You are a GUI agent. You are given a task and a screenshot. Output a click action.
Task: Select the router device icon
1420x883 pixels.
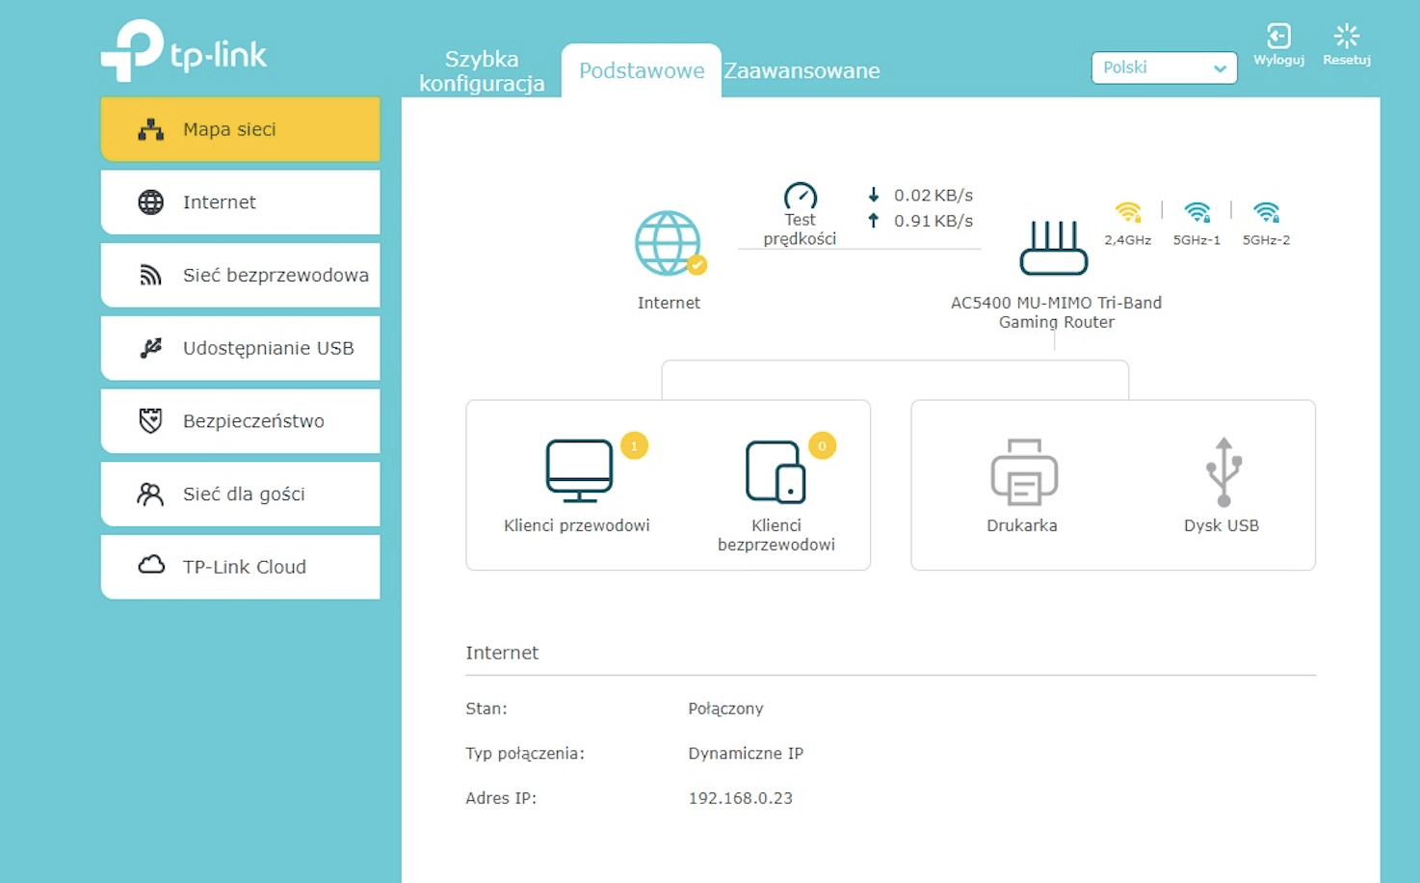click(x=1054, y=248)
